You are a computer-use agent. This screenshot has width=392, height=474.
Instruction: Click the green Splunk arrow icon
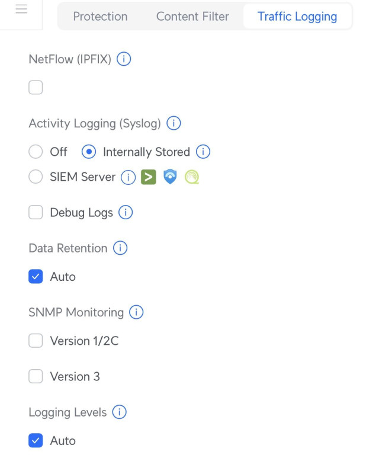(149, 177)
